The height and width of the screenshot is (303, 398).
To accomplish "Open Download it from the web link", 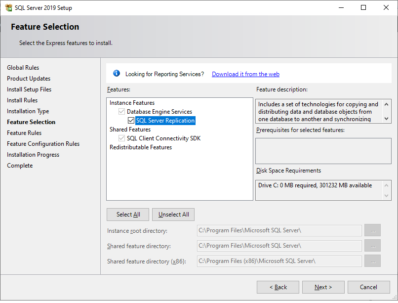I will pyautogui.click(x=245, y=74).
